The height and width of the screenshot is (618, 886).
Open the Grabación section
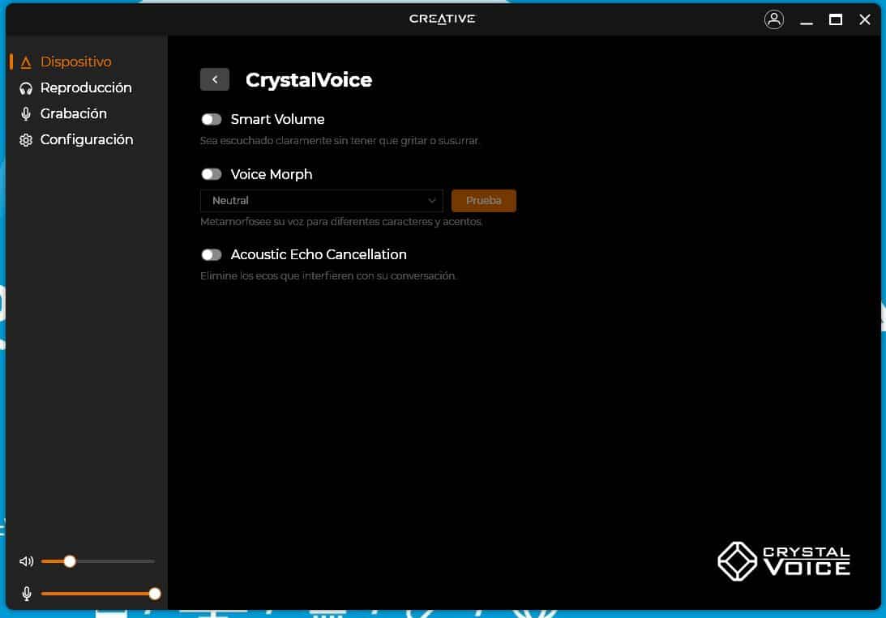(x=74, y=114)
